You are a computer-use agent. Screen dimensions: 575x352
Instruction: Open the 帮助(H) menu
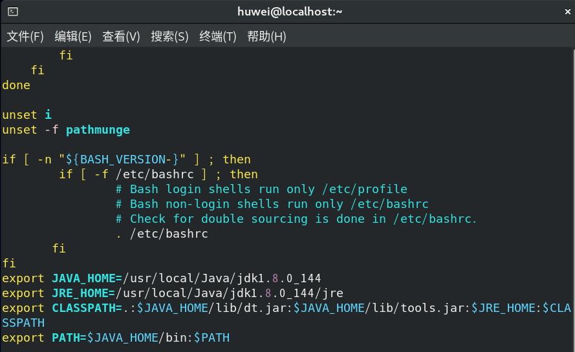(266, 36)
